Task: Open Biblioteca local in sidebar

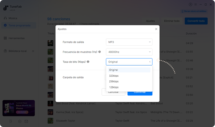Action: point(18,51)
